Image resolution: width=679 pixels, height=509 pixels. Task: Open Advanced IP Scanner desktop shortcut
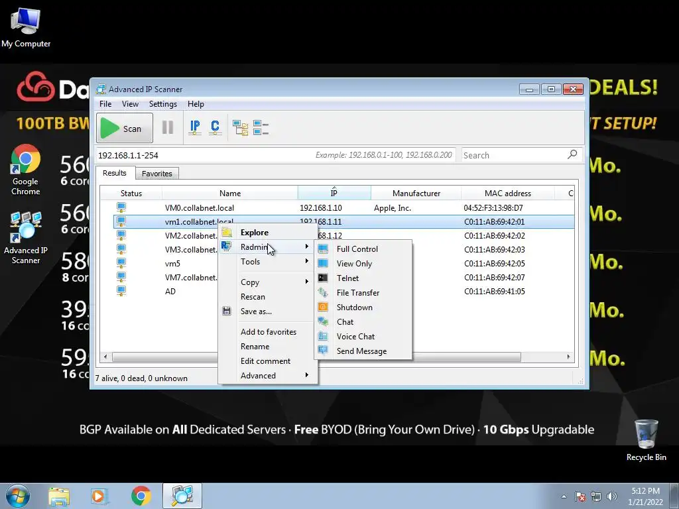pos(26,238)
